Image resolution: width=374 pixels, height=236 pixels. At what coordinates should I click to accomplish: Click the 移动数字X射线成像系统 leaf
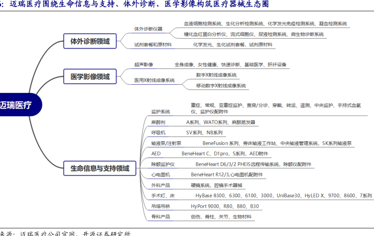pos(221,86)
